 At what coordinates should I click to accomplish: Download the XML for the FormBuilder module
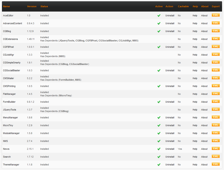[x=216, y=101]
